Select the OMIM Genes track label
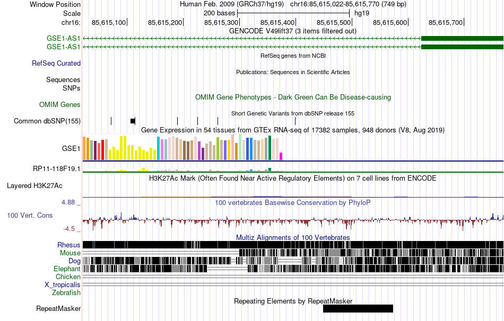This screenshot has height=321, width=504. [60, 105]
